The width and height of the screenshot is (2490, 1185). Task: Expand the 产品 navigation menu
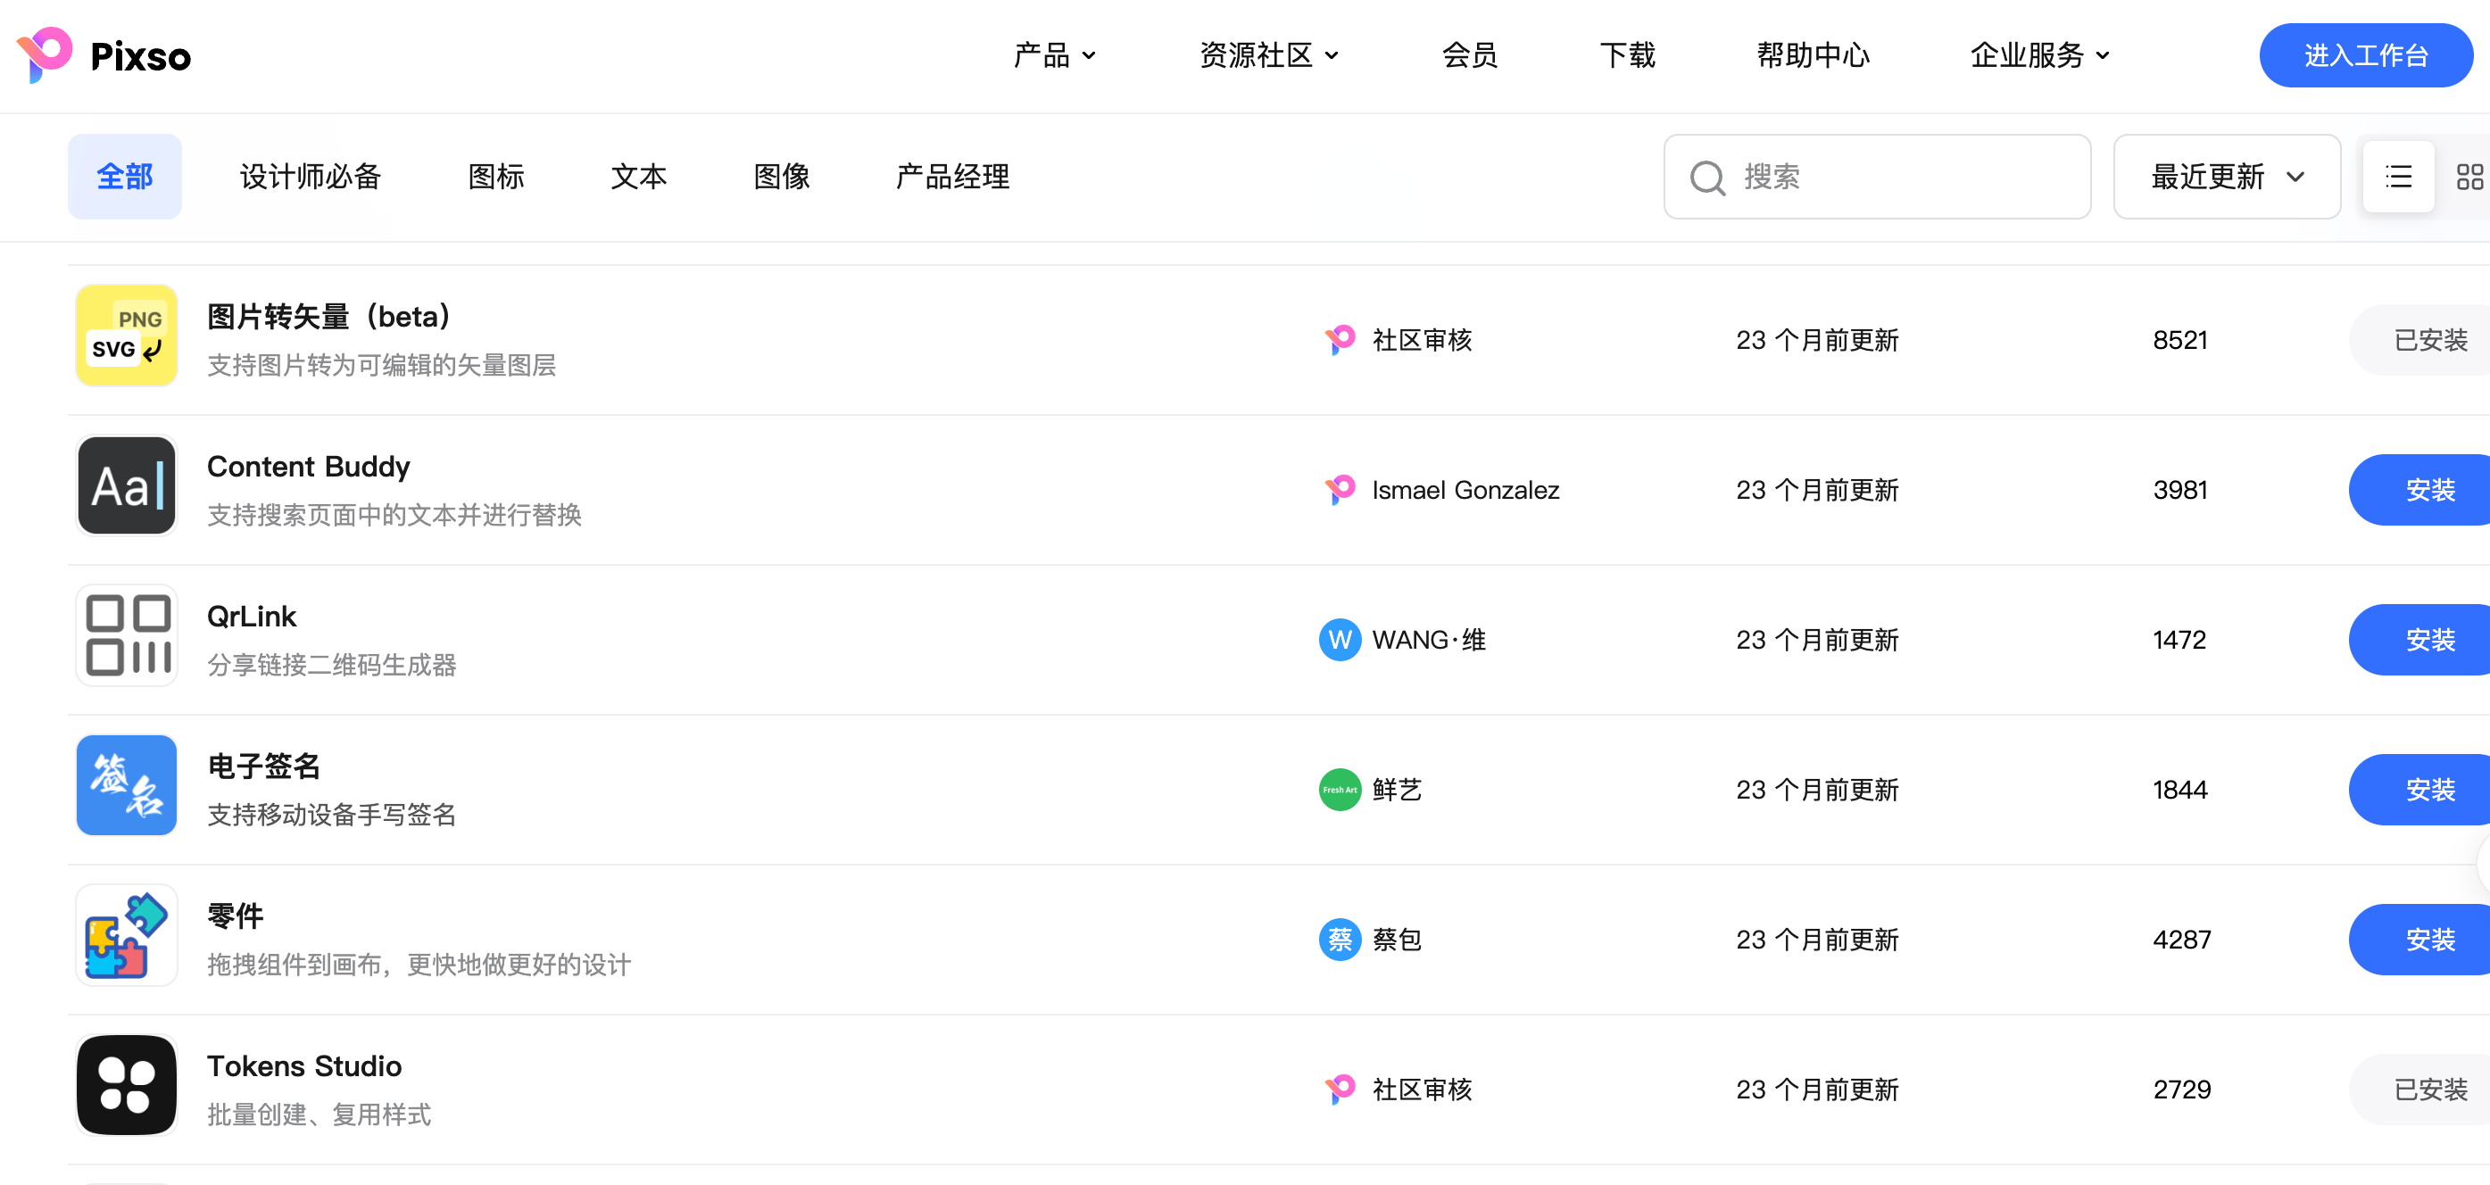(x=1054, y=55)
